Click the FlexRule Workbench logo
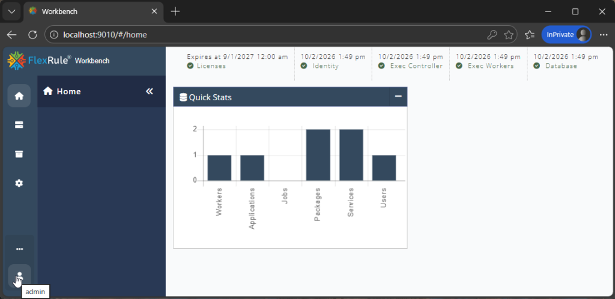 [58, 61]
